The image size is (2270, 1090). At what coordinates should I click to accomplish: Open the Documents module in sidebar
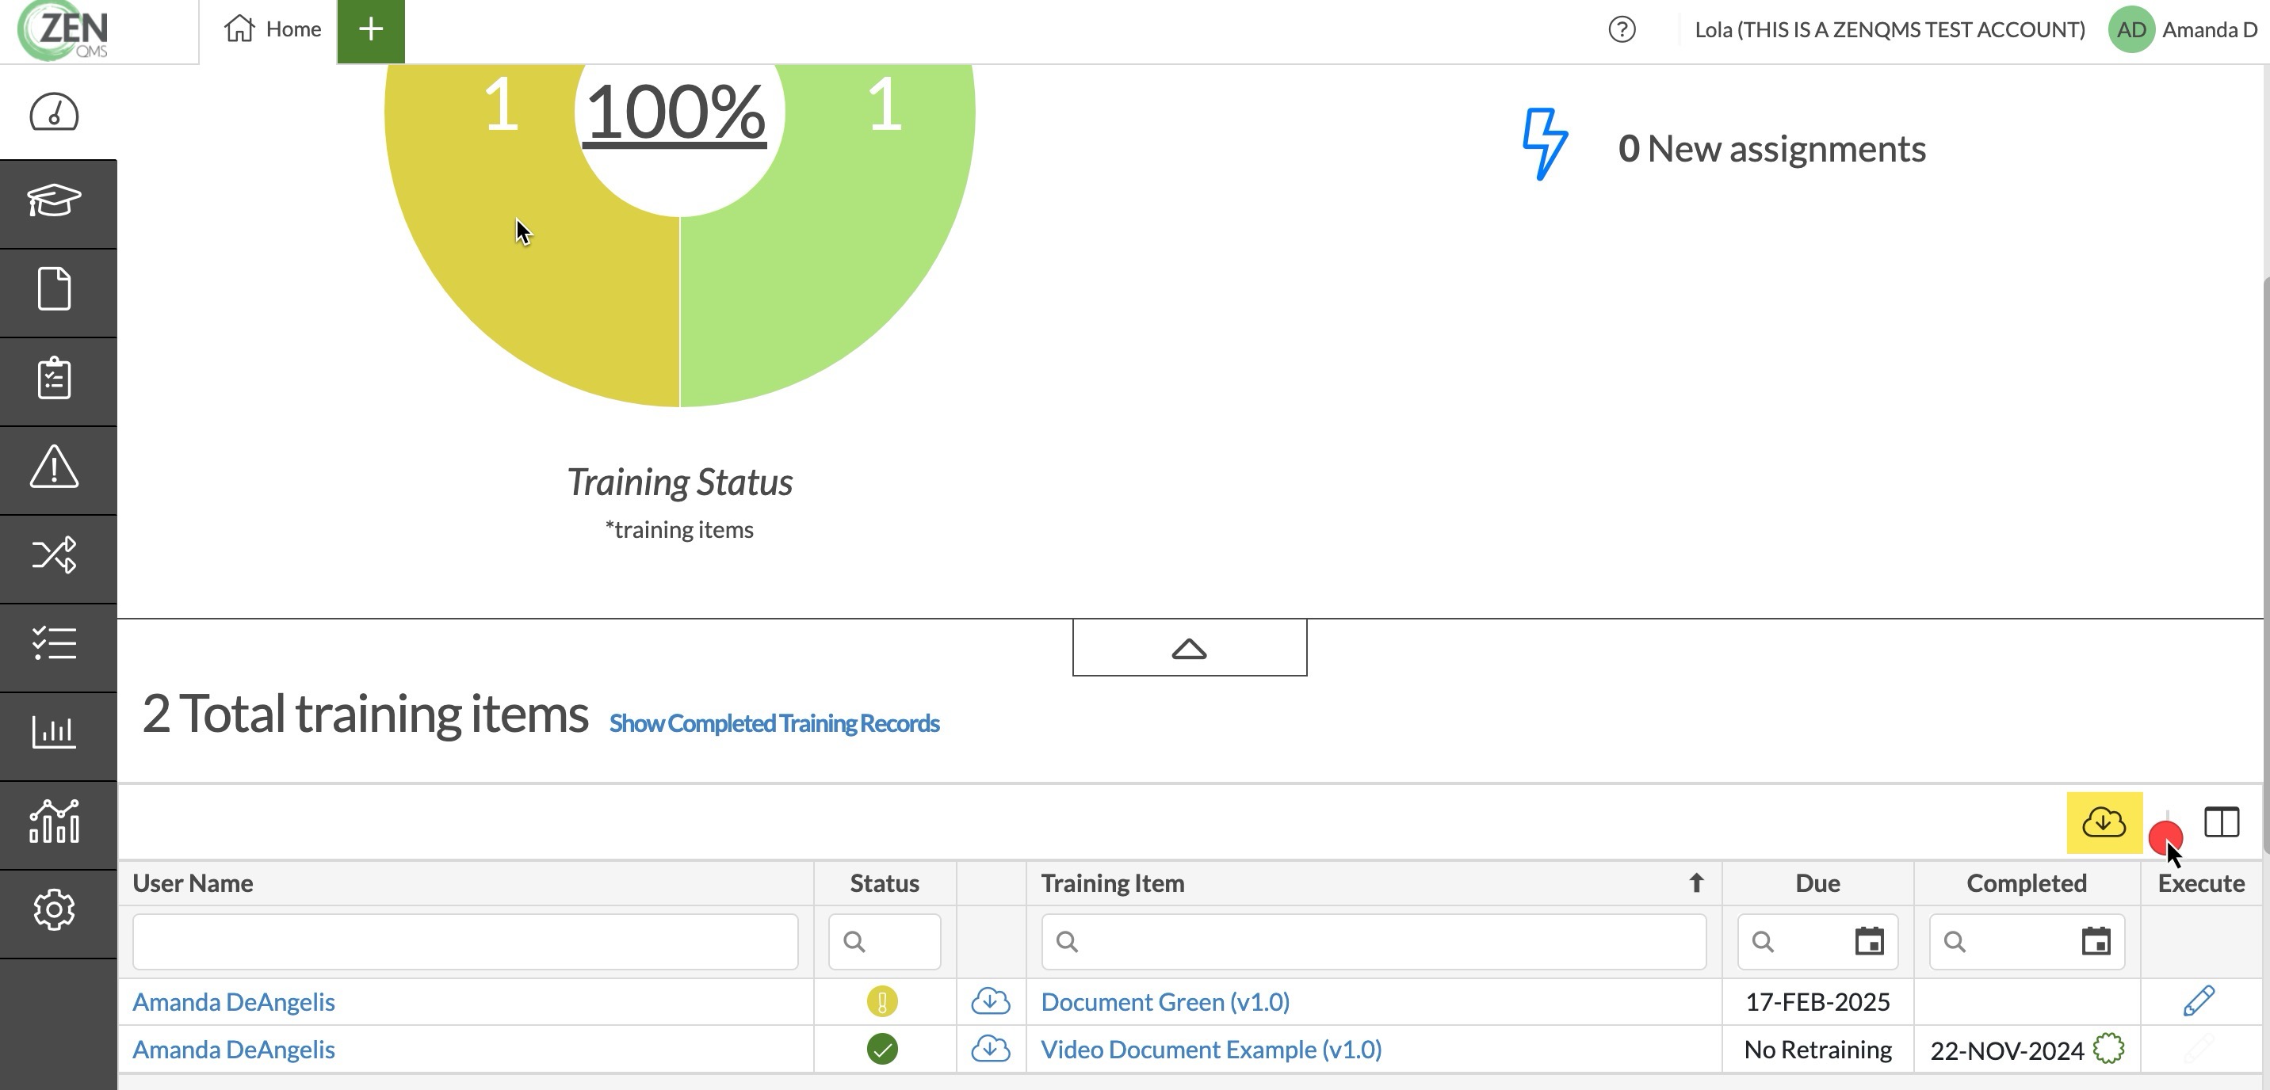[x=54, y=289]
